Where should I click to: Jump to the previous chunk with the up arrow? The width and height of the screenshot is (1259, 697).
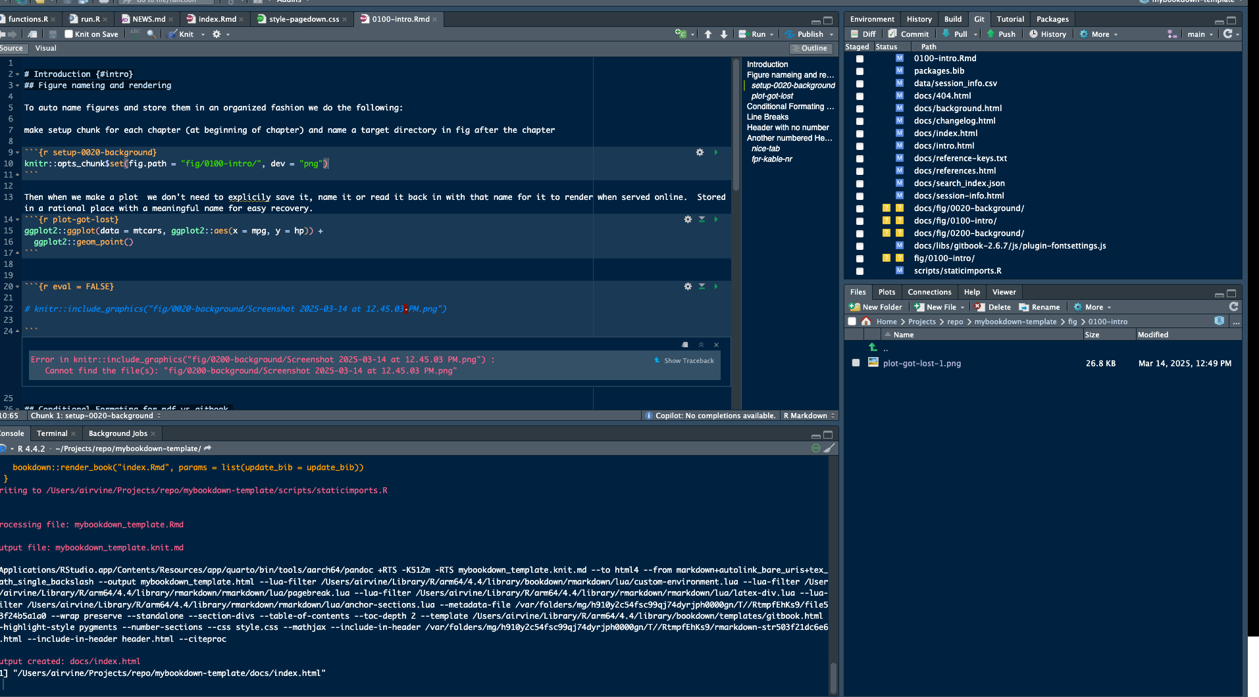(708, 34)
